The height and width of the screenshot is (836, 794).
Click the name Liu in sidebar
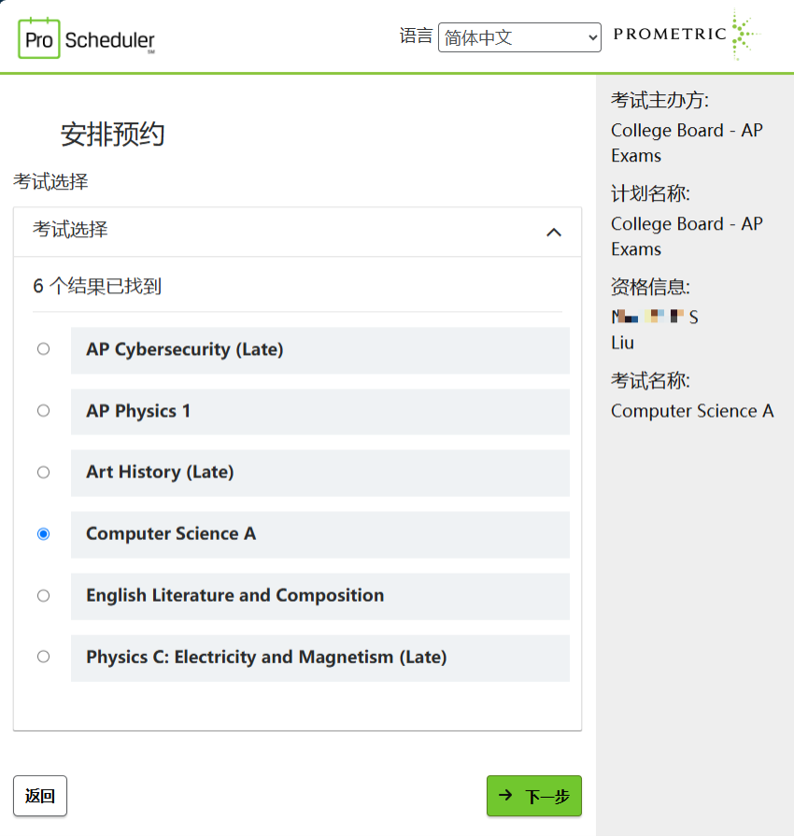pos(622,343)
